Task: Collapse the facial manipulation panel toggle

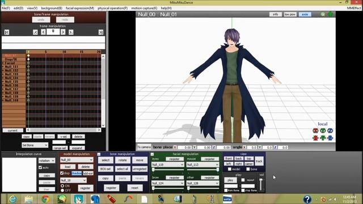Action: [152, 154]
